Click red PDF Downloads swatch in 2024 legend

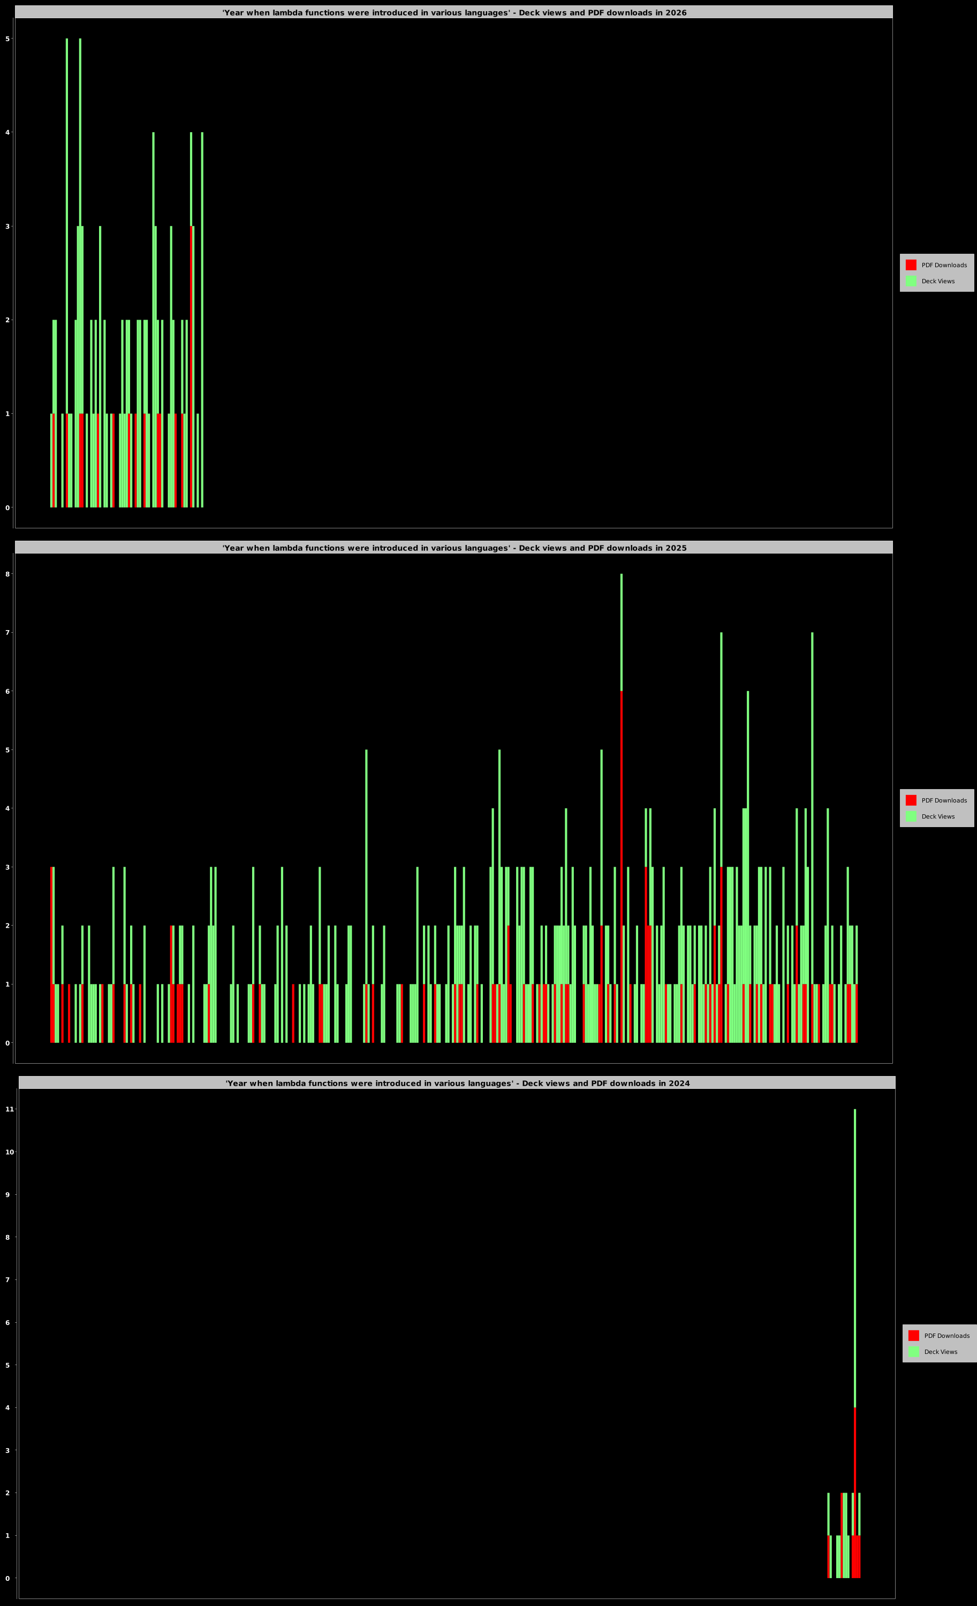point(913,1335)
